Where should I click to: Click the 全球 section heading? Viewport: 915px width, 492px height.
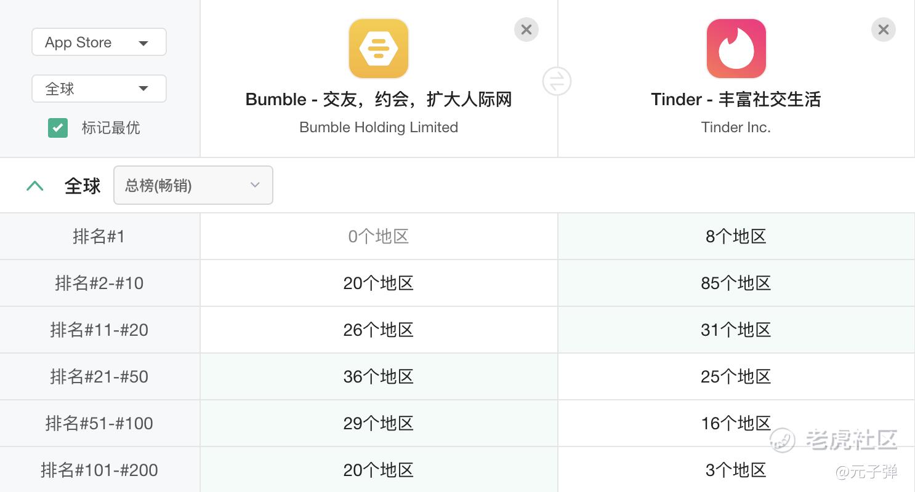(x=83, y=186)
